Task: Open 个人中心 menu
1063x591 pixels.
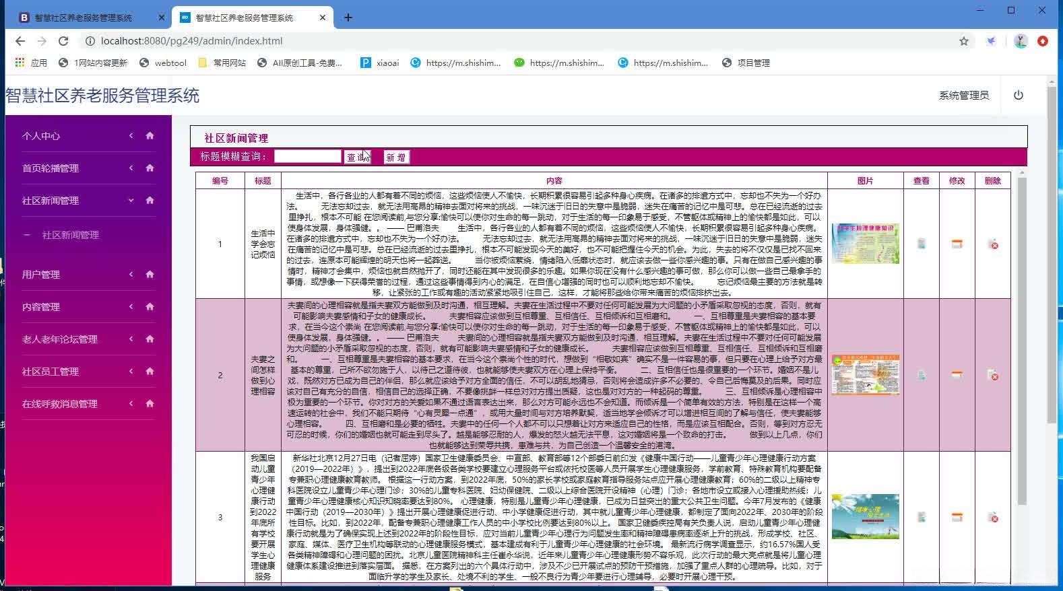Action: (x=41, y=136)
